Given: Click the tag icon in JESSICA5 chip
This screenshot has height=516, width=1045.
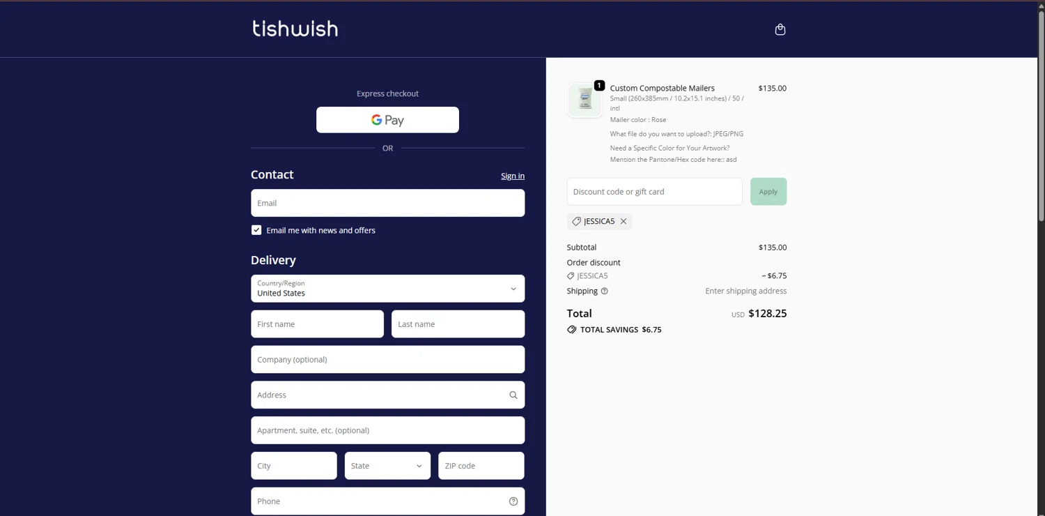Looking at the screenshot, I should [x=576, y=221].
